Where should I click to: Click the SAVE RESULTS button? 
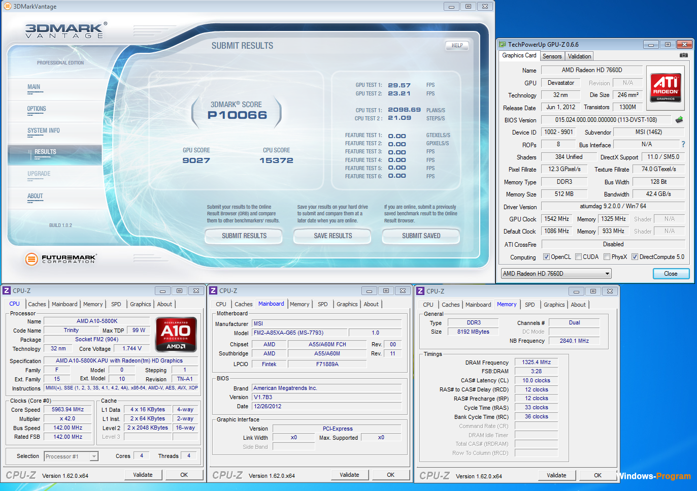coord(333,236)
